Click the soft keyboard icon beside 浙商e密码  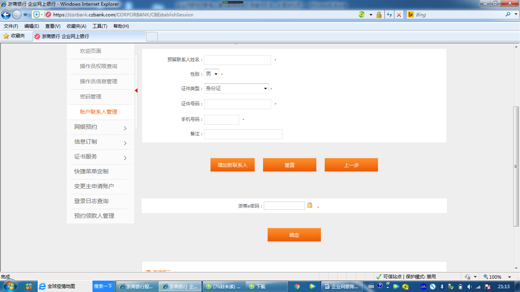pos(310,205)
